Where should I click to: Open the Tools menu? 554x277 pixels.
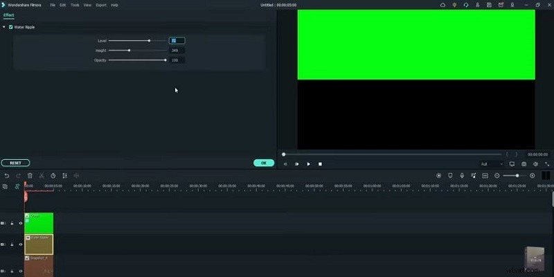tap(75, 5)
